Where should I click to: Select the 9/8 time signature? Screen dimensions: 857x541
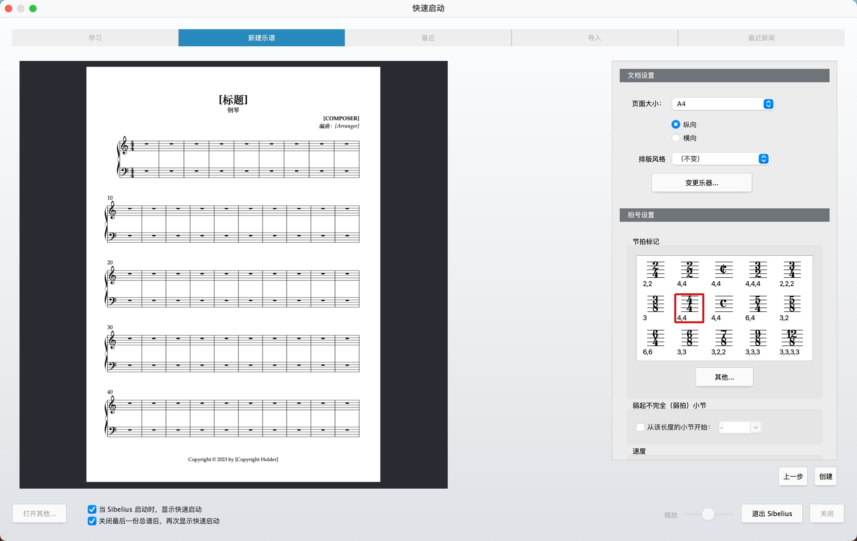(x=757, y=342)
